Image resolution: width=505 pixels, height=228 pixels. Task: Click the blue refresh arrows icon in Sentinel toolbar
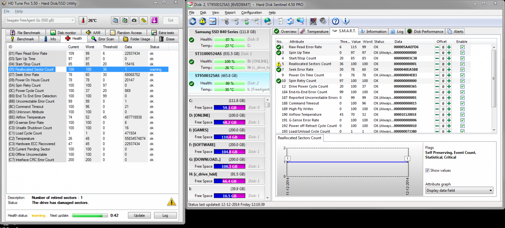tap(193, 21)
